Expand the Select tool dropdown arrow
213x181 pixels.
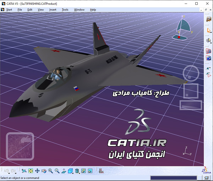click(211, 32)
